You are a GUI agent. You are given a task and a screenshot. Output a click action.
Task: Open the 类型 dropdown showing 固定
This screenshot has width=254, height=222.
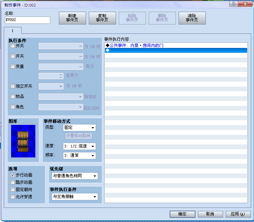click(x=80, y=128)
